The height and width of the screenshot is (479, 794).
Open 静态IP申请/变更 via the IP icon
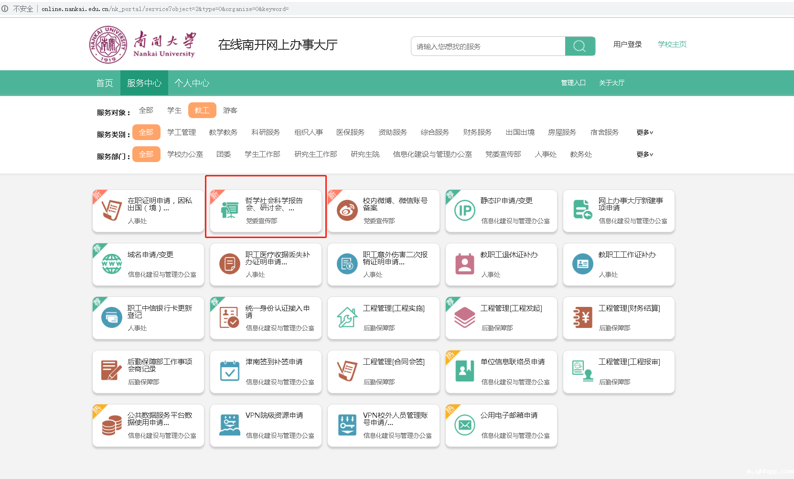[464, 209]
